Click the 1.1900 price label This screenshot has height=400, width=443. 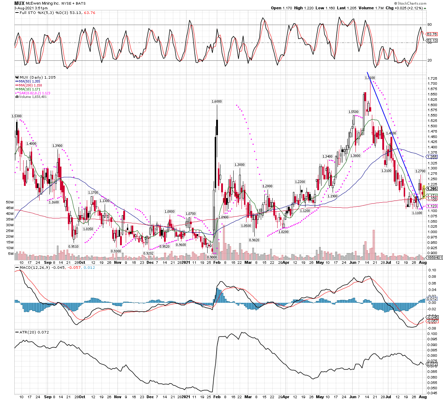333,196
